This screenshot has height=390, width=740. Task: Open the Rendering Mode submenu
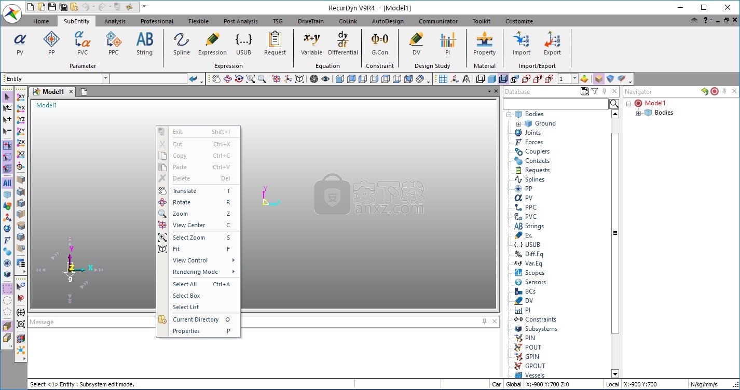[x=198, y=272]
